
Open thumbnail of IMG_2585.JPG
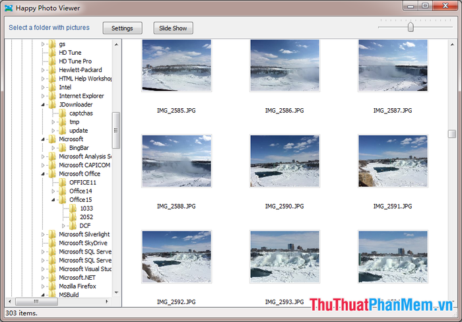click(176, 65)
